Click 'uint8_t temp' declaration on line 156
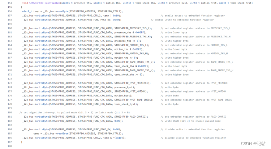 point(31,12)
